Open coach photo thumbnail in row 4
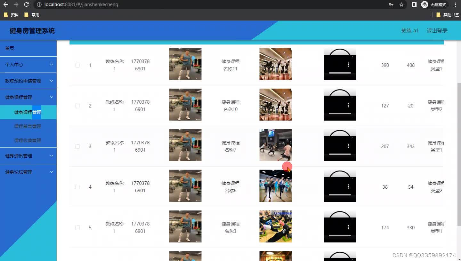The width and height of the screenshot is (461, 261). (x=185, y=186)
